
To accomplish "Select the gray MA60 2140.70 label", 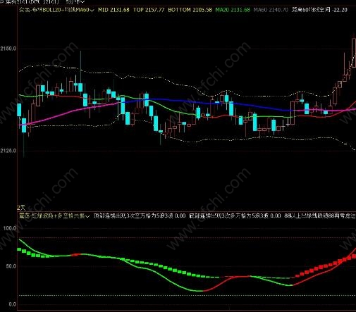I will (x=271, y=10).
